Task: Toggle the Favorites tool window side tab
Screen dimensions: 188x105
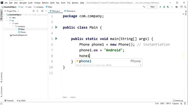Action: pos(1,77)
